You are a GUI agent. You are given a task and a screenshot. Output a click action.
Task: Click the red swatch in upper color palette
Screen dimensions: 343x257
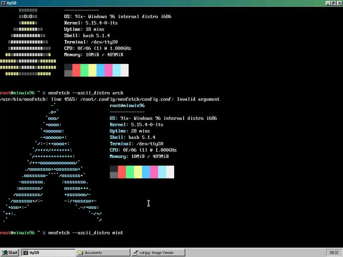click(x=76, y=70)
